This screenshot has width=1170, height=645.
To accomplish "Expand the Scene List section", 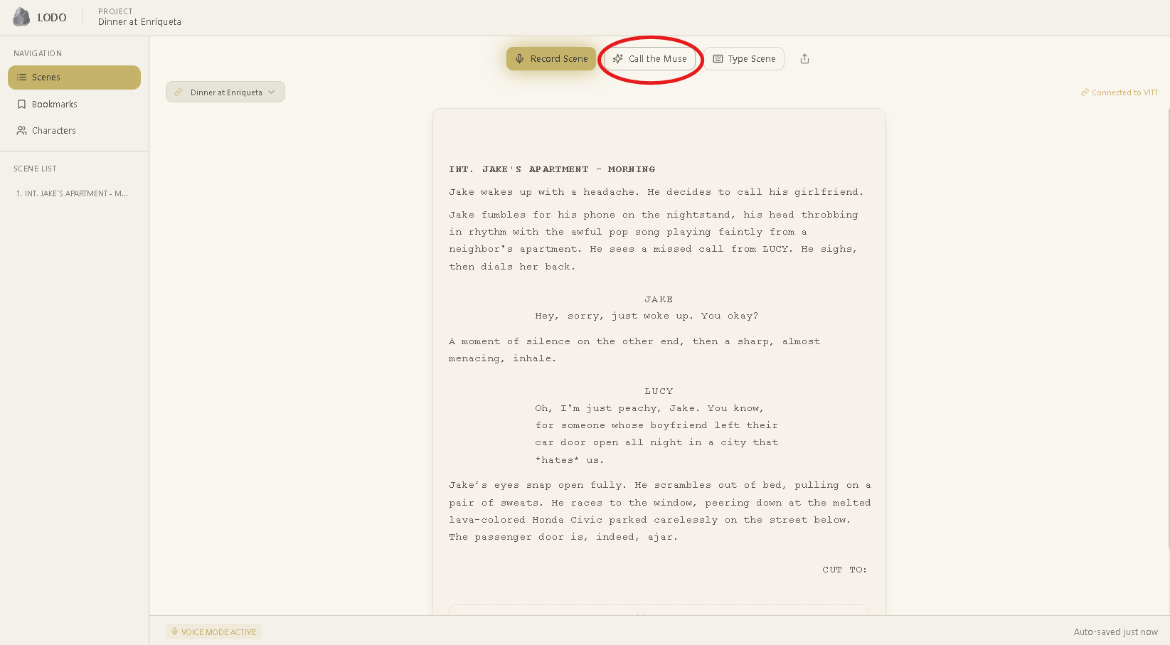I will (x=35, y=168).
